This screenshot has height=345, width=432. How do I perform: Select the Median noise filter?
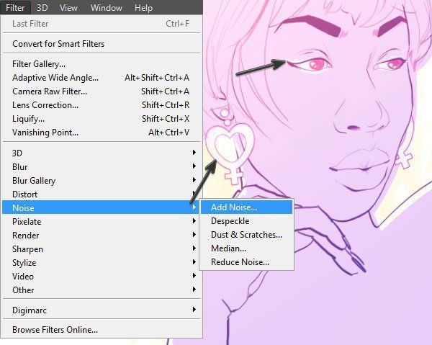tap(246, 248)
